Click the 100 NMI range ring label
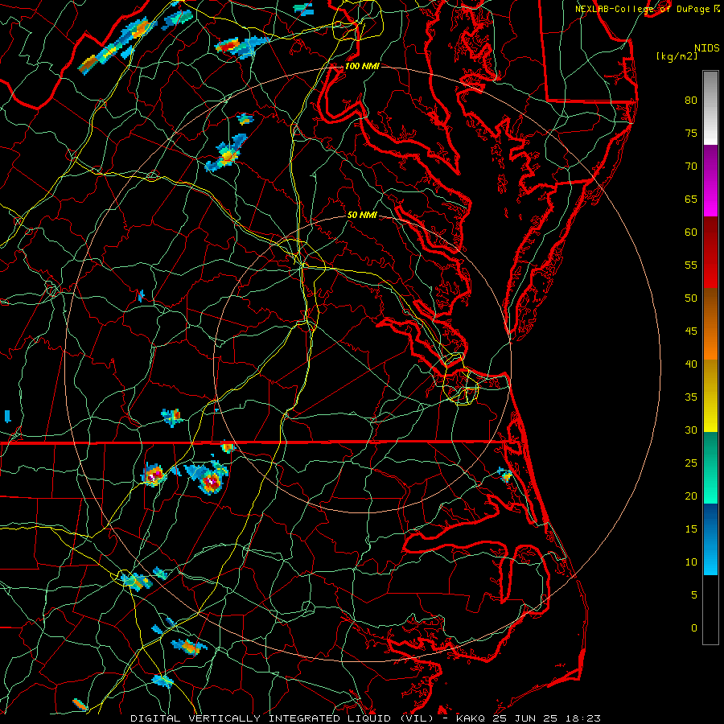 coord(362,66)
